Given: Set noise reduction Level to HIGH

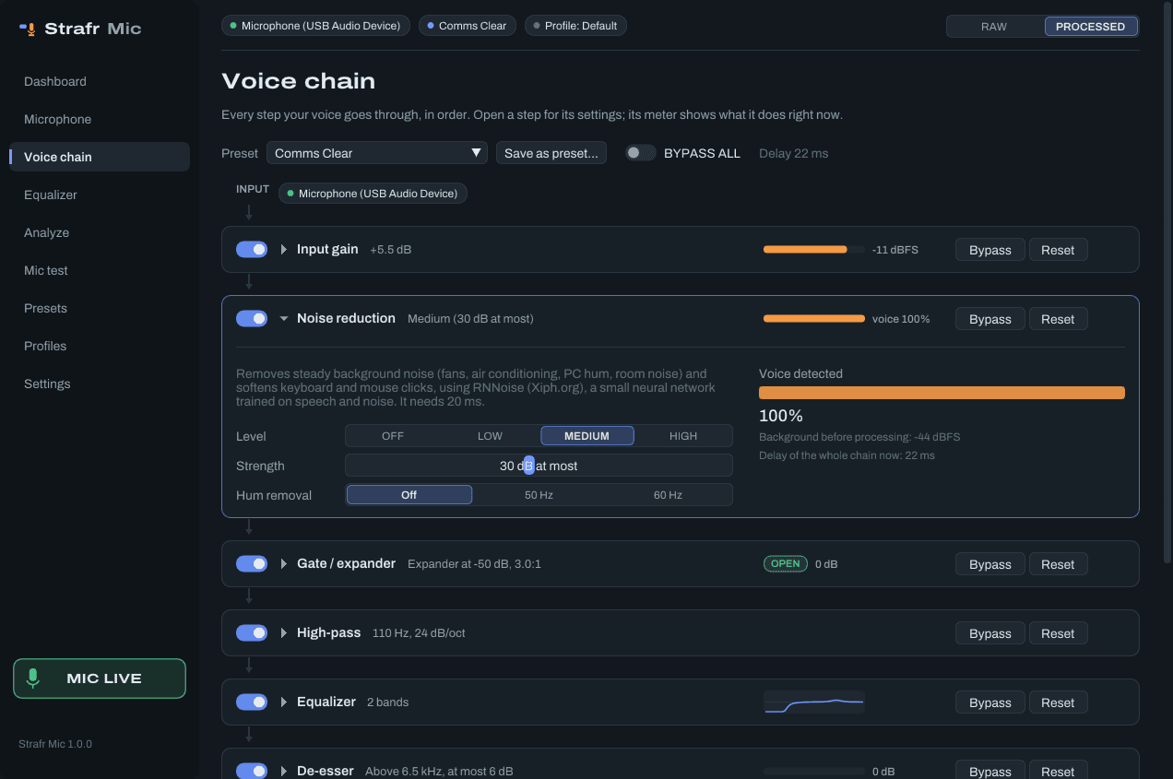Looking at the screenshot, I should pyautogui.click(x=683, y=436).
